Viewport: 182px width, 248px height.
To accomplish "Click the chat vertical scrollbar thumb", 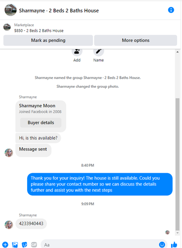I will click(x=178, y=164).
